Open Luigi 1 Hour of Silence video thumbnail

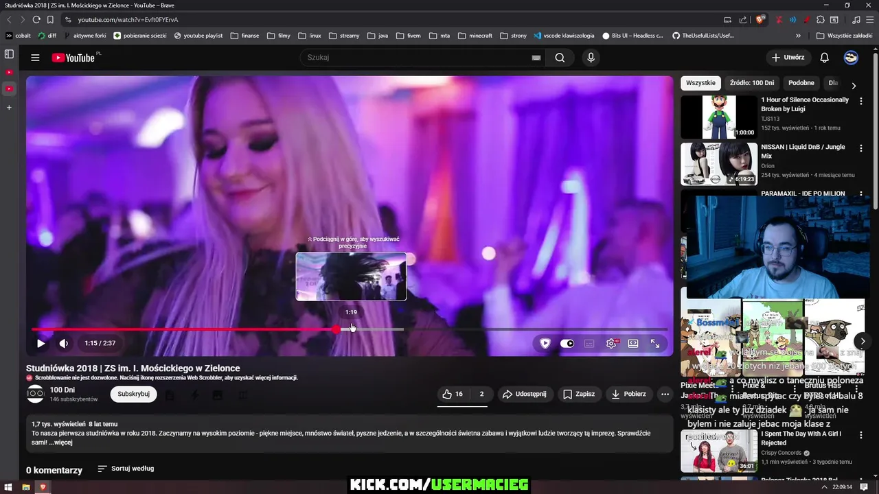tap(719, 117)
